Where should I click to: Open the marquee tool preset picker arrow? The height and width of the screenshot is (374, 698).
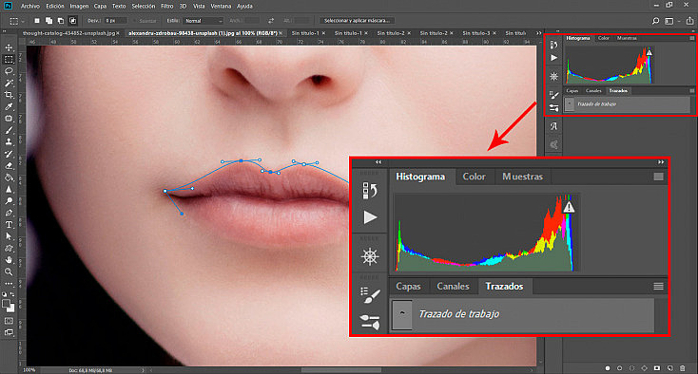pyautogui.click(x=23, y=21)
